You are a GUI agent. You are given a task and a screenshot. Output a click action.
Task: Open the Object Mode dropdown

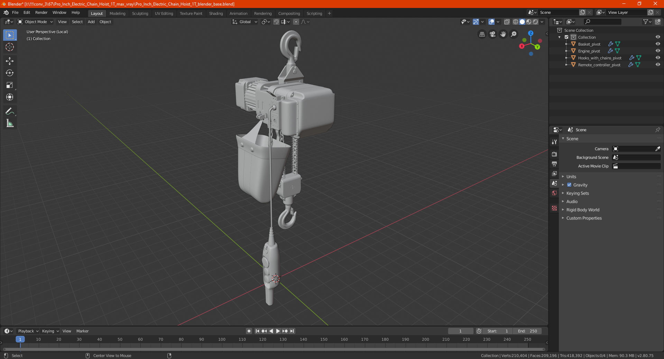[x=36, y=22]
